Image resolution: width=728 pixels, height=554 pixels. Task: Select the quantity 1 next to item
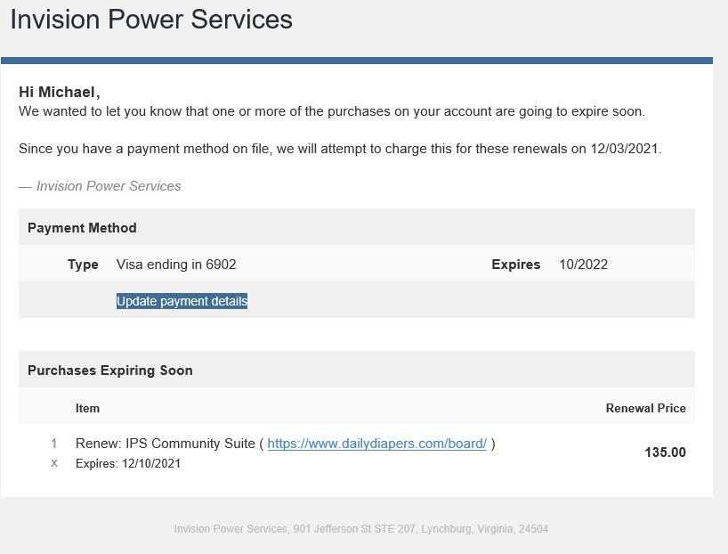(54, 444)
